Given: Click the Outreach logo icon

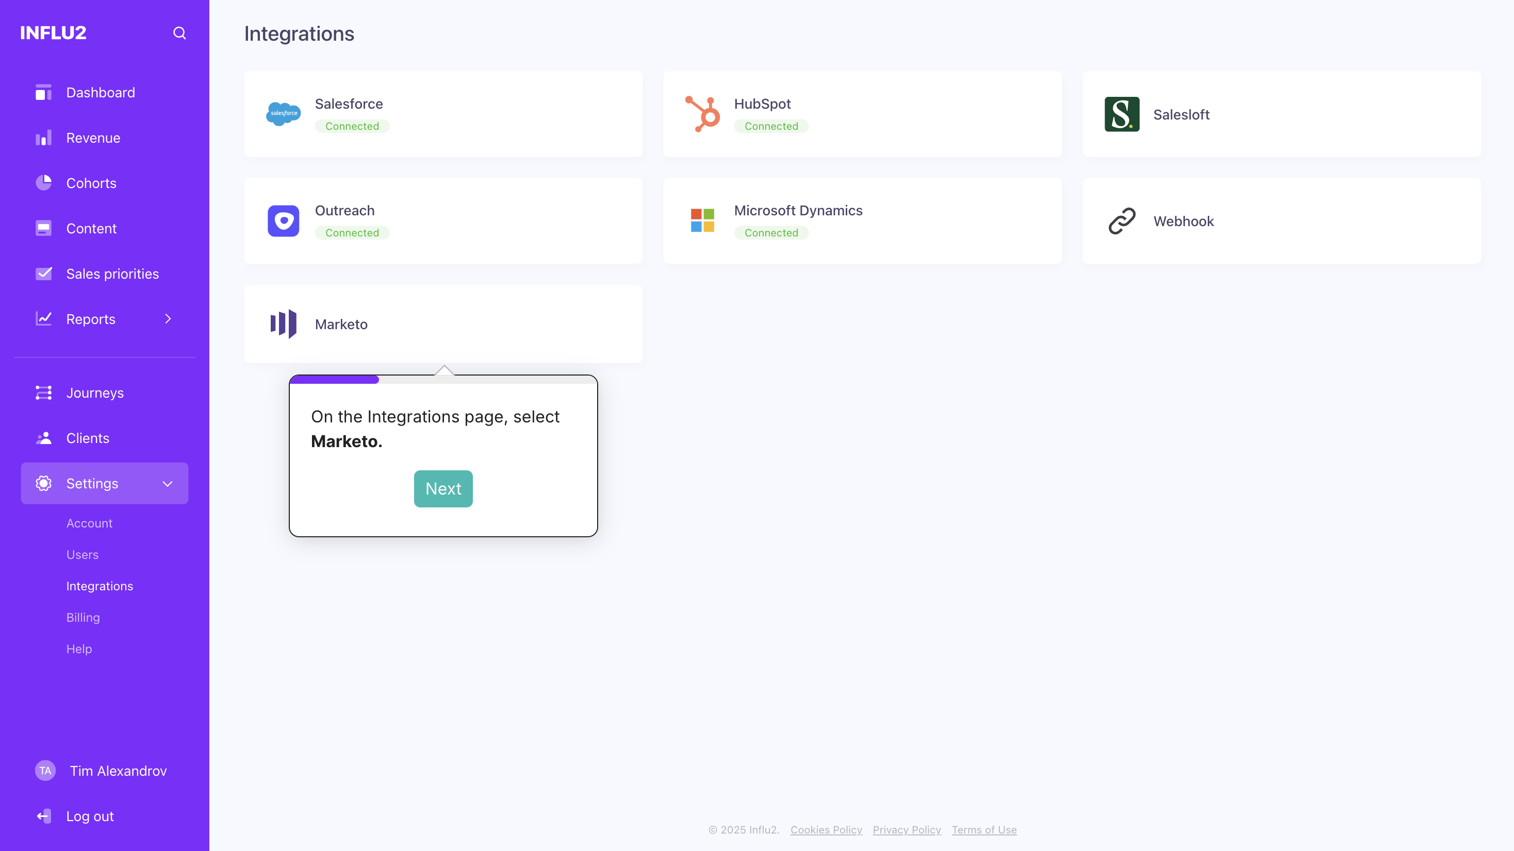Looking at the screenshot, I should 283,221.
